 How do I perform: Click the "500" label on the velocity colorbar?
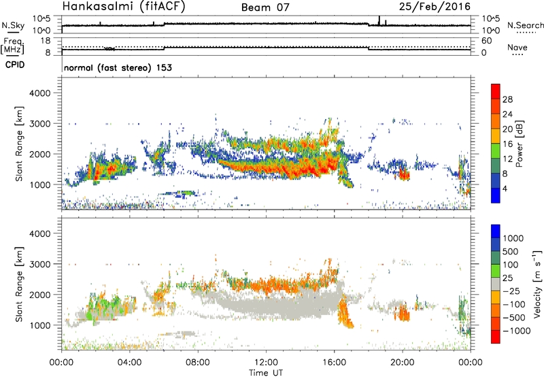tap(511, 252)
